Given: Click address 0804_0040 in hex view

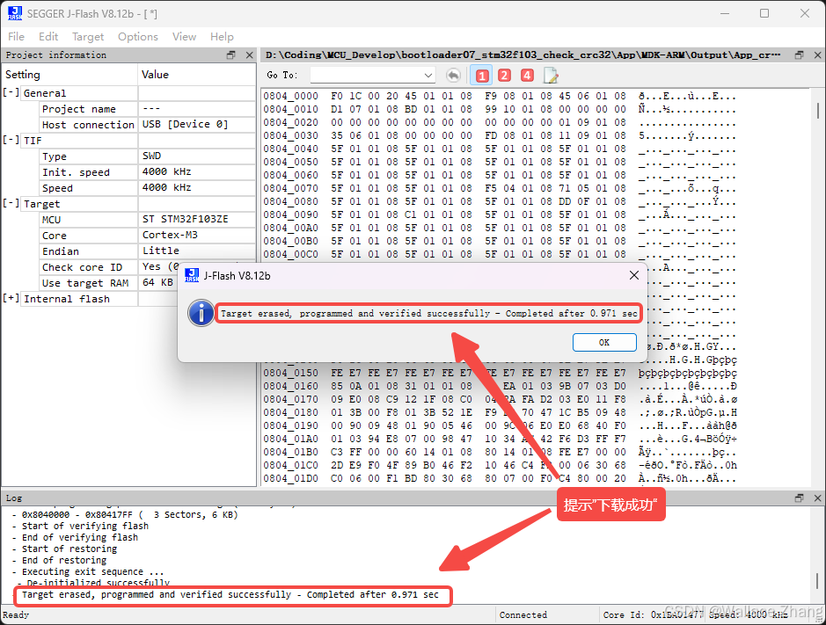Looking at the screenshot, I should pos(291,149).
